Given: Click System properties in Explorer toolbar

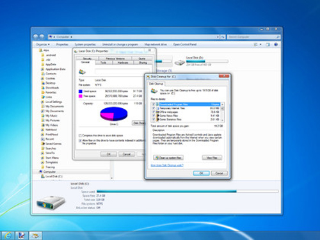Looking at the screenshot, I should point(85,44).
